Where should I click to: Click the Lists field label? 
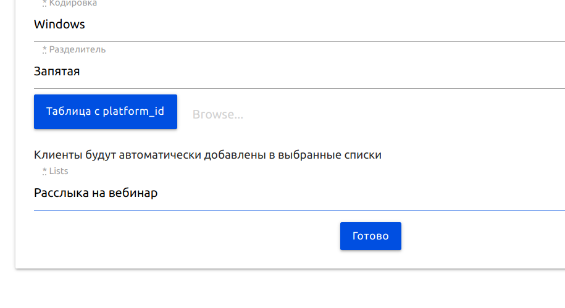pos(59,171)
